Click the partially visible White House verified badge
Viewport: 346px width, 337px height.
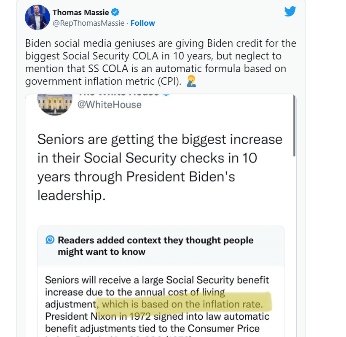click(166, 95)
